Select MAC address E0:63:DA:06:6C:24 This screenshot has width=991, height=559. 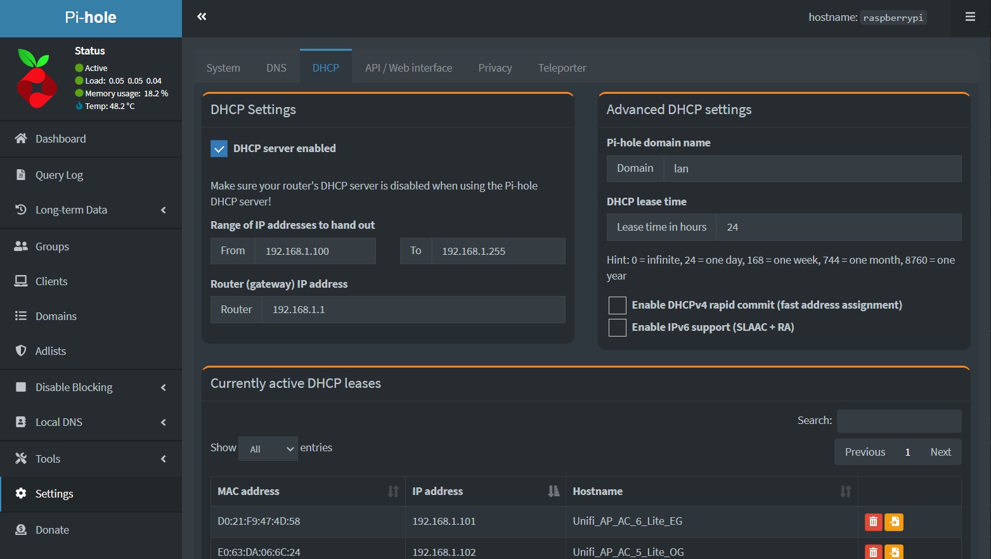click(259, 552)
